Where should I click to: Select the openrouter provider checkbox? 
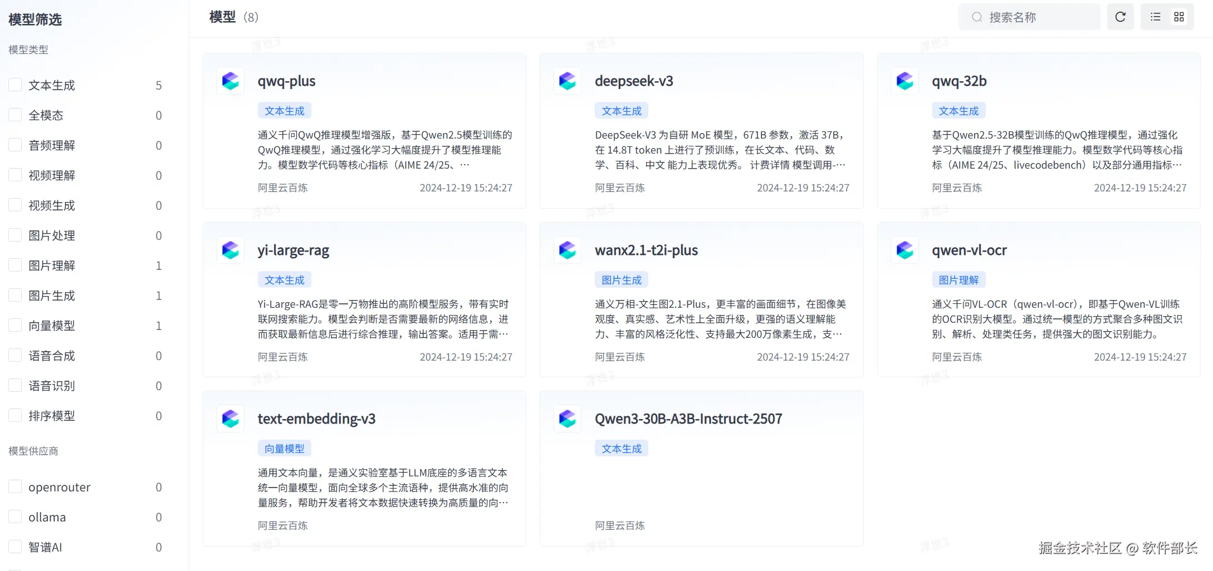pos(15,487)
